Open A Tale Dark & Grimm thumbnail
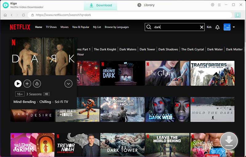 (x=33, y=145)
